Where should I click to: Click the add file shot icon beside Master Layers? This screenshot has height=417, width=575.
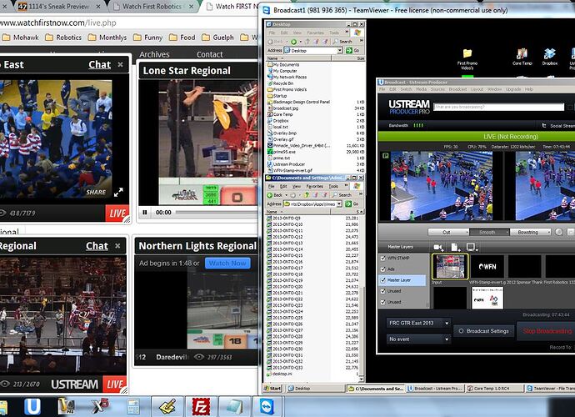[x=454, y=247]
